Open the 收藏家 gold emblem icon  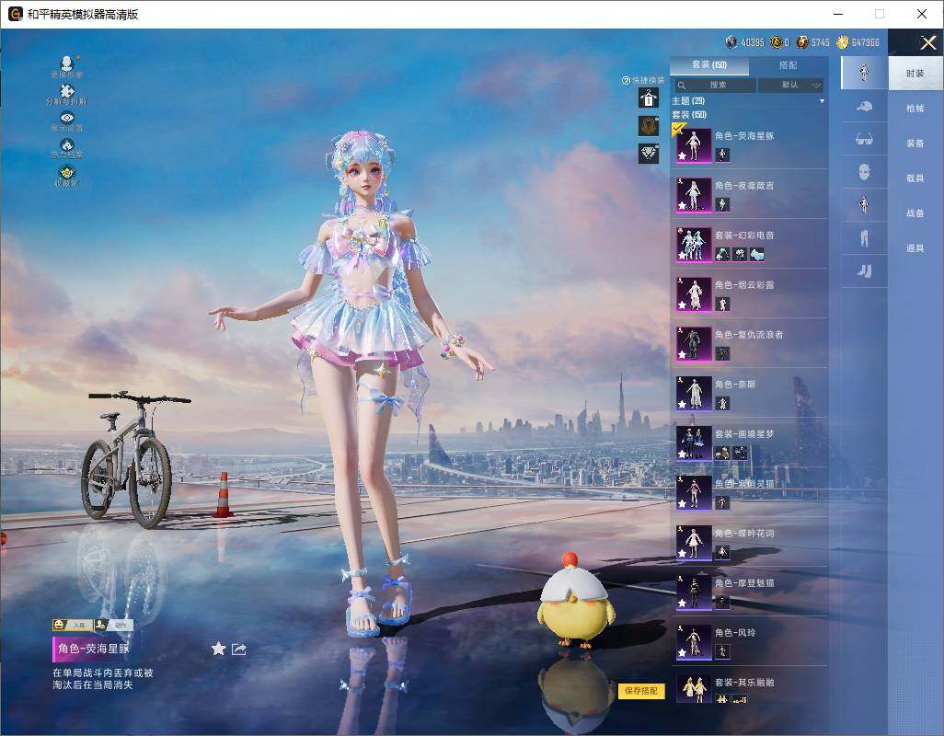(x=67, y=172)
